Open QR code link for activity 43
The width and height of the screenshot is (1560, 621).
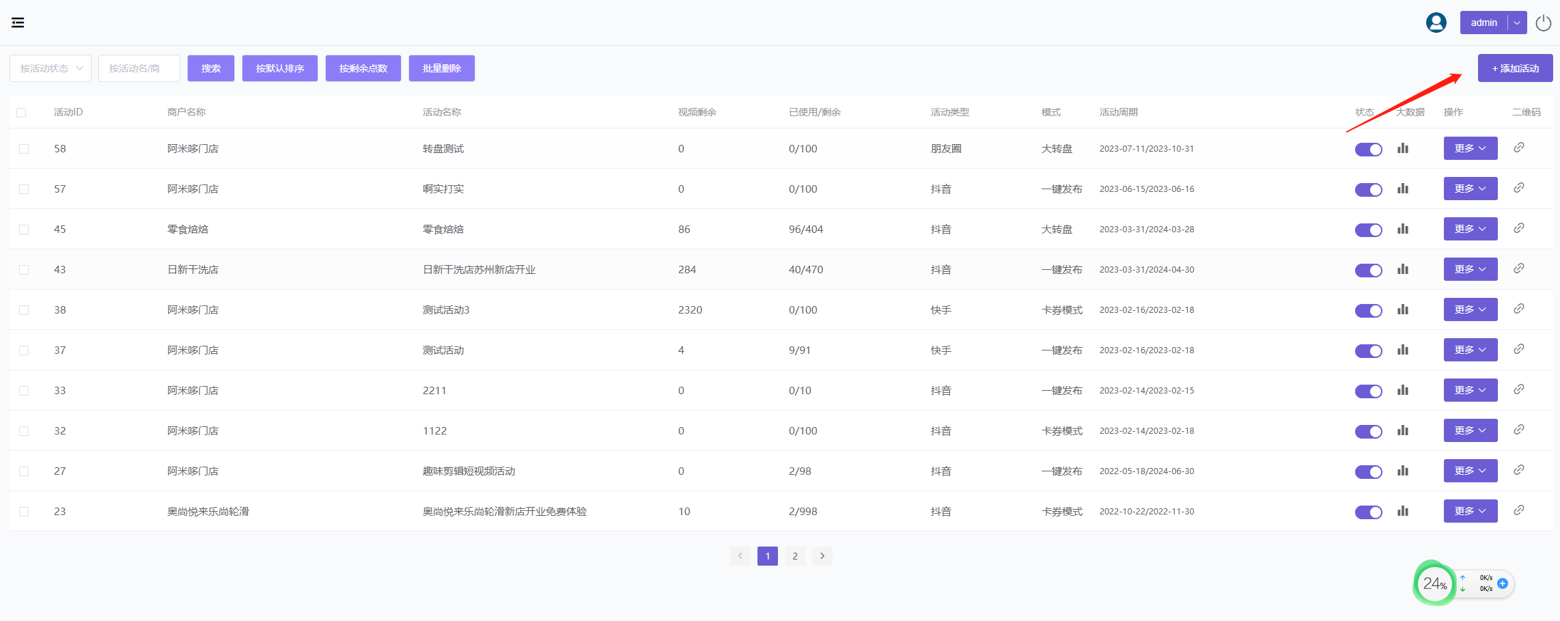pyautogui.click(x=1519, y=268)
